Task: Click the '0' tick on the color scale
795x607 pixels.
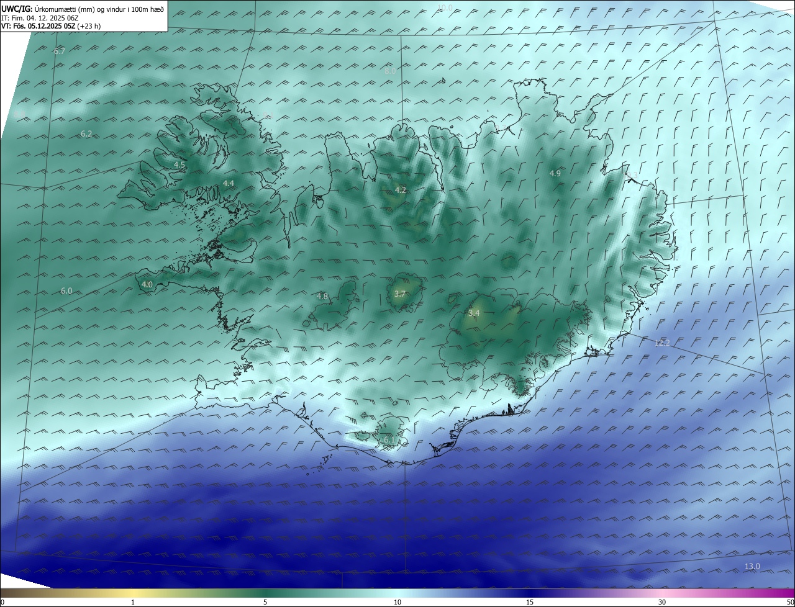Action: [2, 602]
